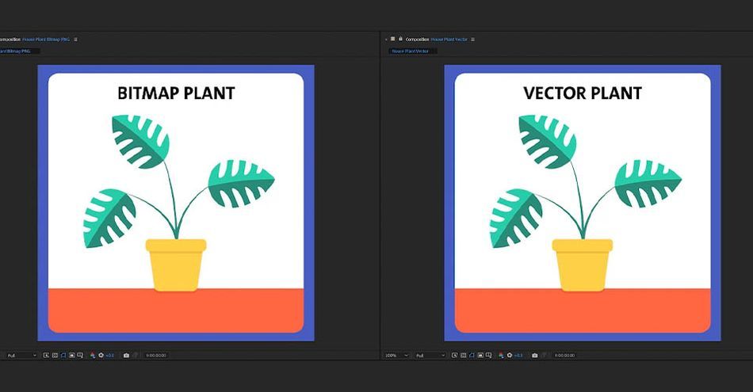Viewport: 753px width, 392px height.
Task: Toggle transparency grid in Vector viewer
Action: click(x=464, y=356)
